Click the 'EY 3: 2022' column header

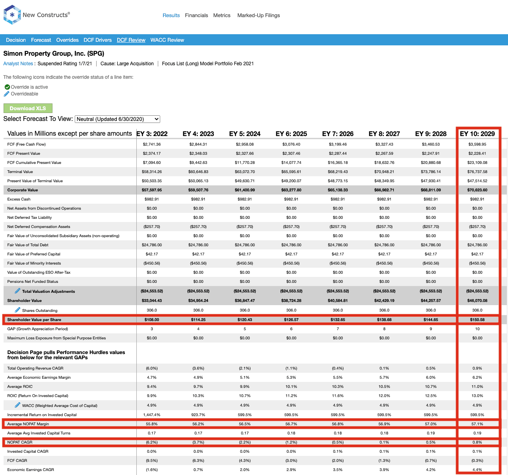tap(152, 134)
